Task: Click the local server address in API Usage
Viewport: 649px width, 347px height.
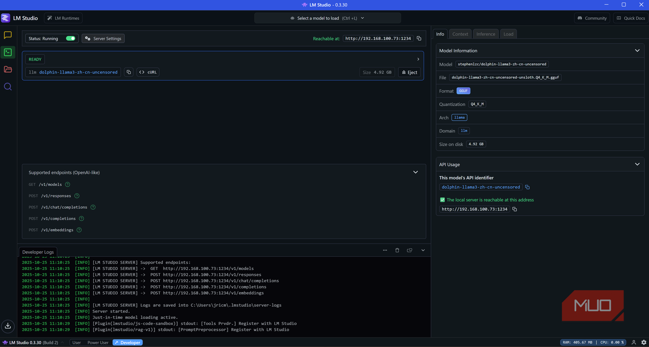Action: [x=474, y=209]
